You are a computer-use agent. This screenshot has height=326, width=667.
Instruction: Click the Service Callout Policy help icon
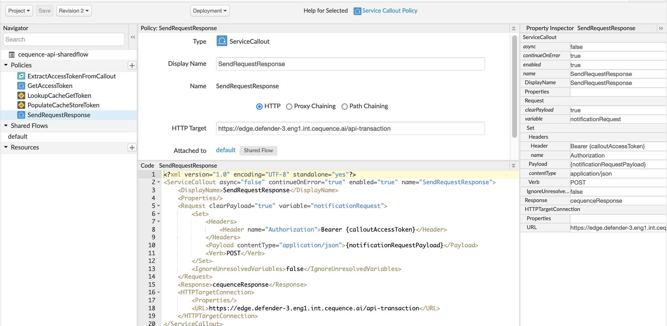point(357,11)
